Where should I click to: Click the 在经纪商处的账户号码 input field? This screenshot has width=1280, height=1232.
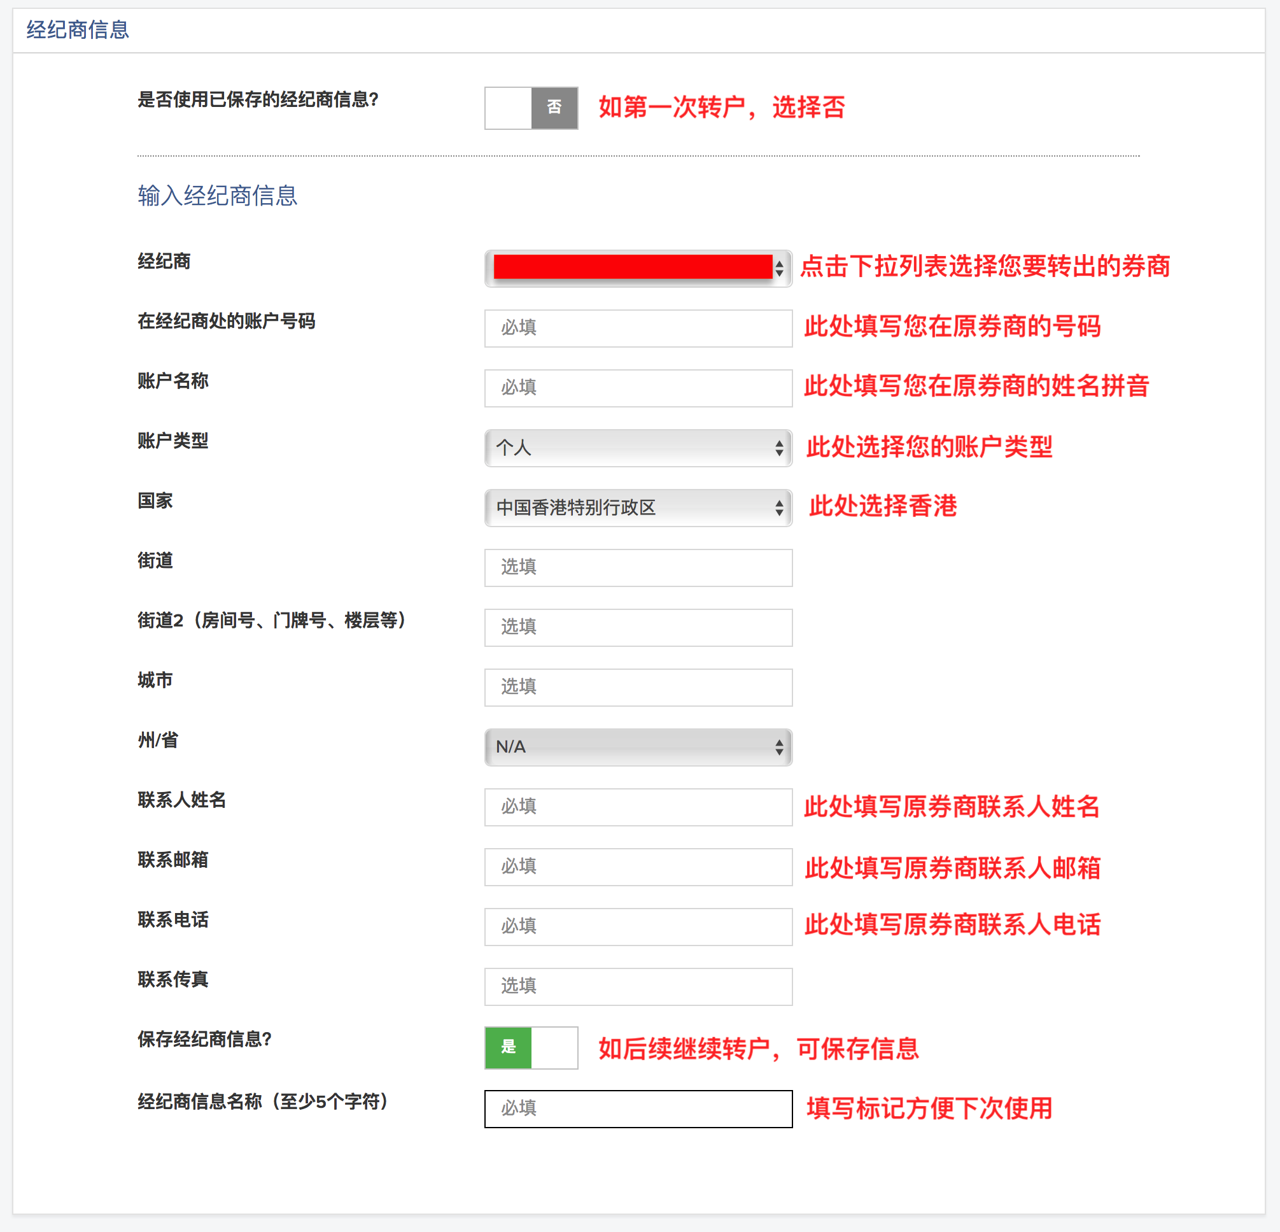click(638, 328)
